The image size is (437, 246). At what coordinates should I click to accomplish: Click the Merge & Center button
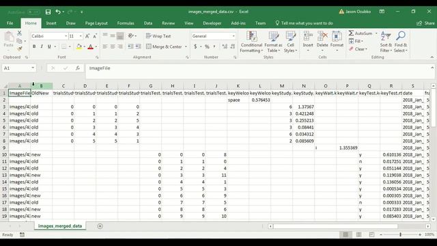click(164, 46)
